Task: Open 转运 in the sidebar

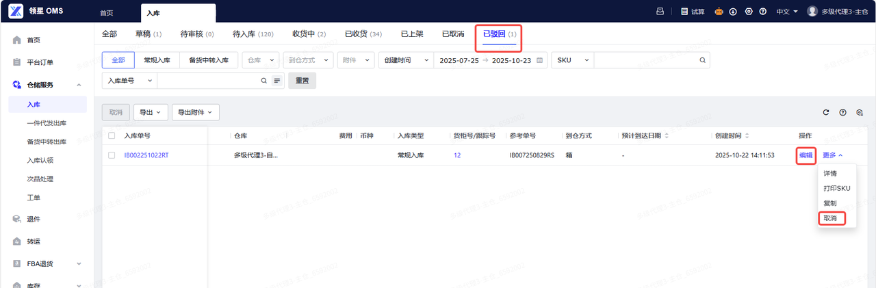Action: [x=34, y=241]
